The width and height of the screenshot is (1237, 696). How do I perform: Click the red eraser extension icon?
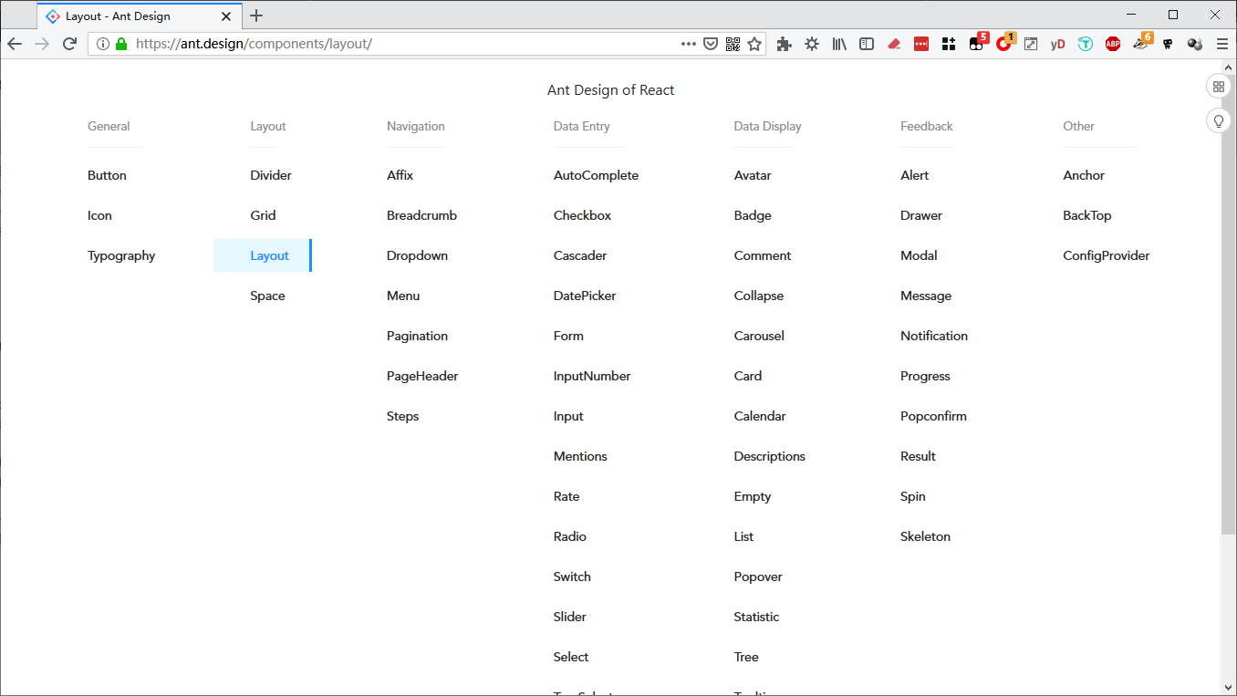point(894,44)
